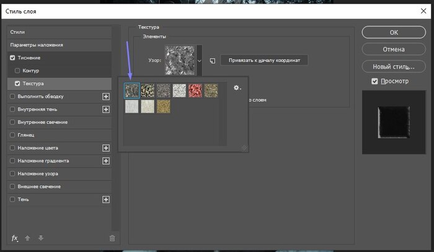Select Параметры наложения in the styles list
The height and width of the screenshot is (252, 434).
click(36, 45)
